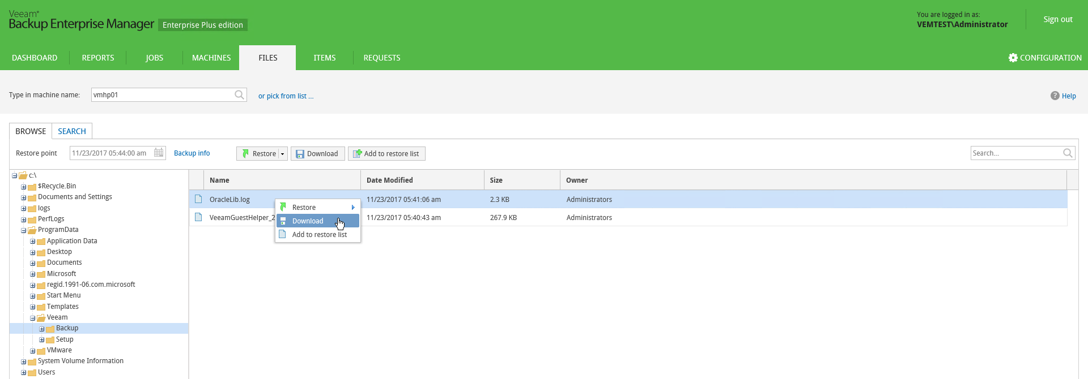The image size is (1088, 379).
Task: Click the VeeamGuestHelper file icon
Action: click(198, 217)
